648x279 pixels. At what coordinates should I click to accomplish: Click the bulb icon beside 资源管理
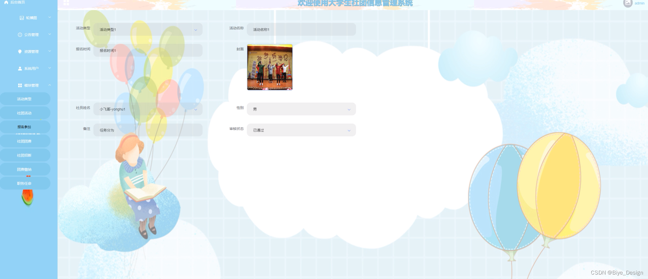20,51
